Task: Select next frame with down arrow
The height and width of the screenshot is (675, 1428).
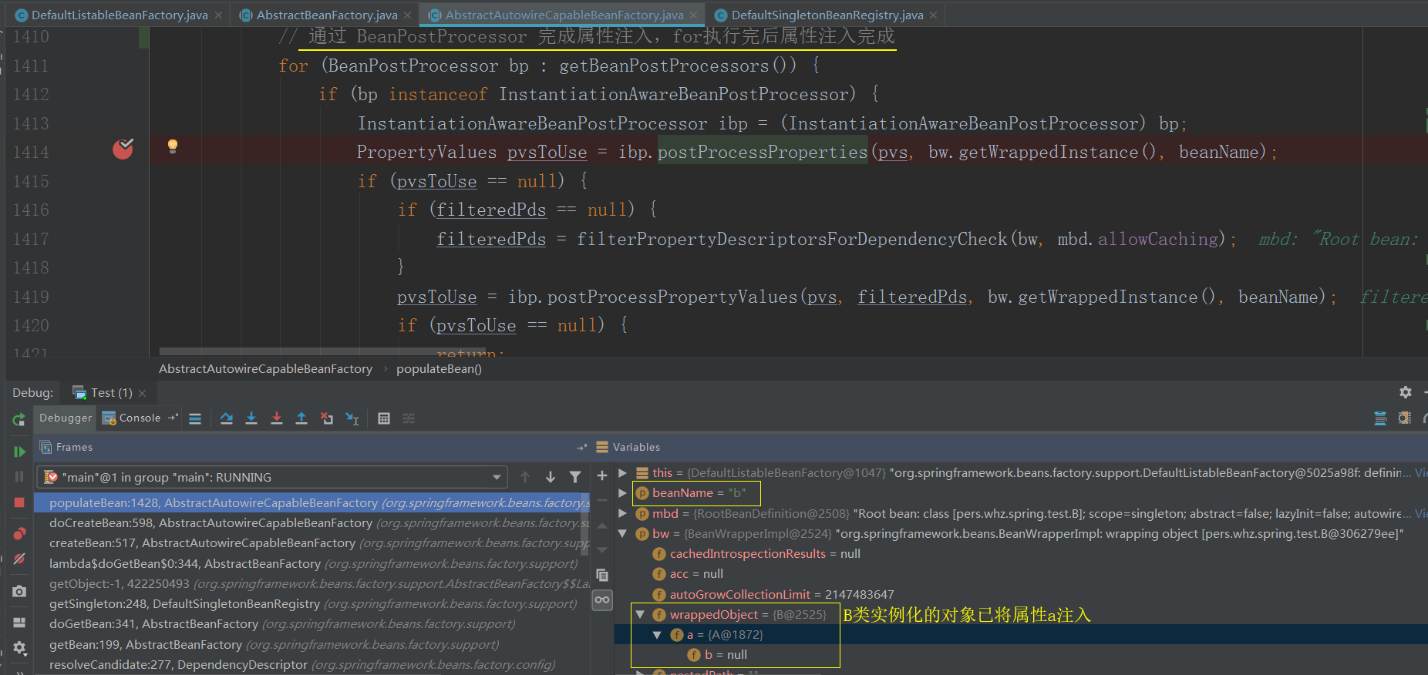Action: pyautogui.click(x=551, y=477)
